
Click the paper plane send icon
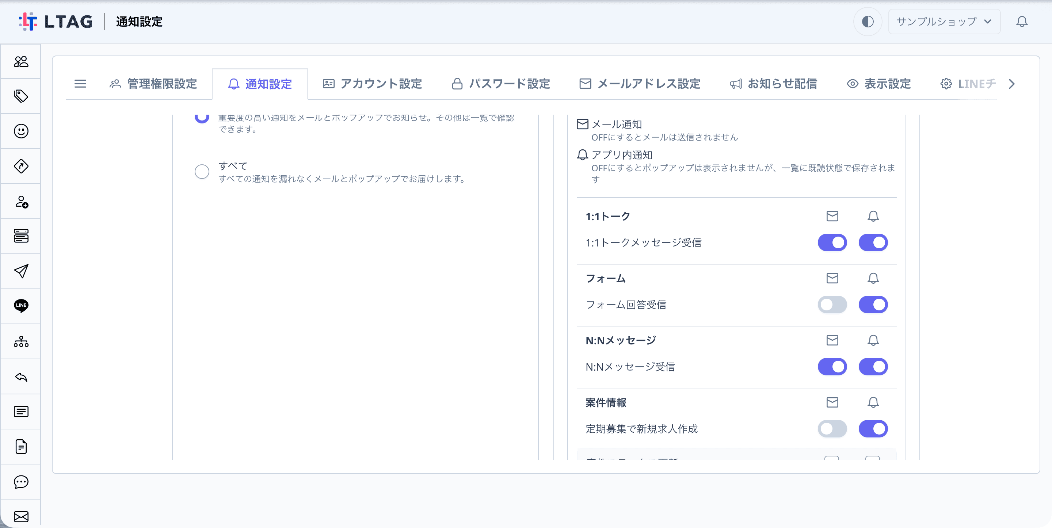point(21,271)
